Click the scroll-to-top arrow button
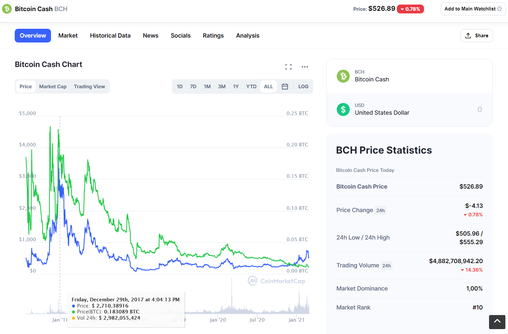508x334 pixels. [497, 322]
